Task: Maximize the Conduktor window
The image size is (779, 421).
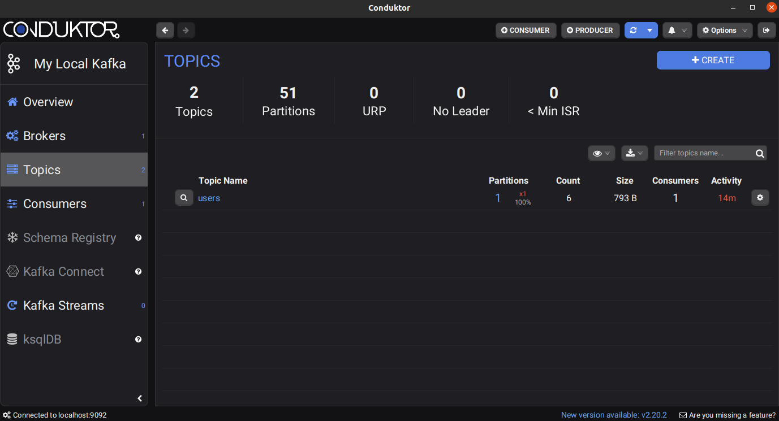Action: click(x=752, y=7)
